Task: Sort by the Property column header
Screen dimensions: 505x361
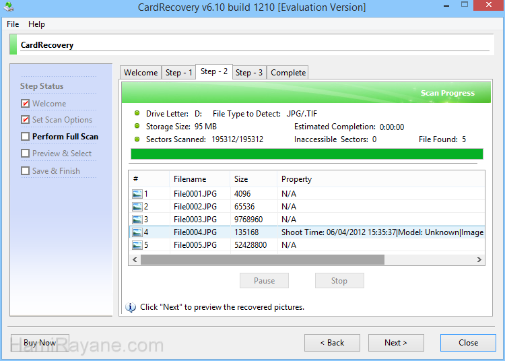Action: pyautogui.click(x=380, y=179)
